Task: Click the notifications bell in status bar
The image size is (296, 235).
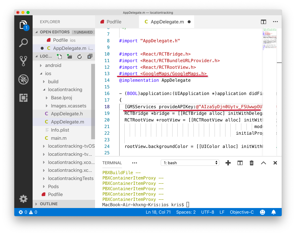Action: click(x=273, y=212)
